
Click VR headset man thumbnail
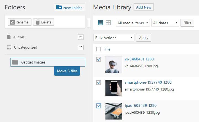pos(114,65)
